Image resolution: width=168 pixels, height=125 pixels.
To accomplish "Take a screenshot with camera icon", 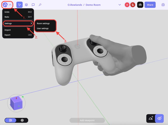I will (163, 5).
